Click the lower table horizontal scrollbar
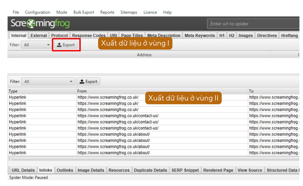Viewport: 303px width, 186px height. [155, 158]
